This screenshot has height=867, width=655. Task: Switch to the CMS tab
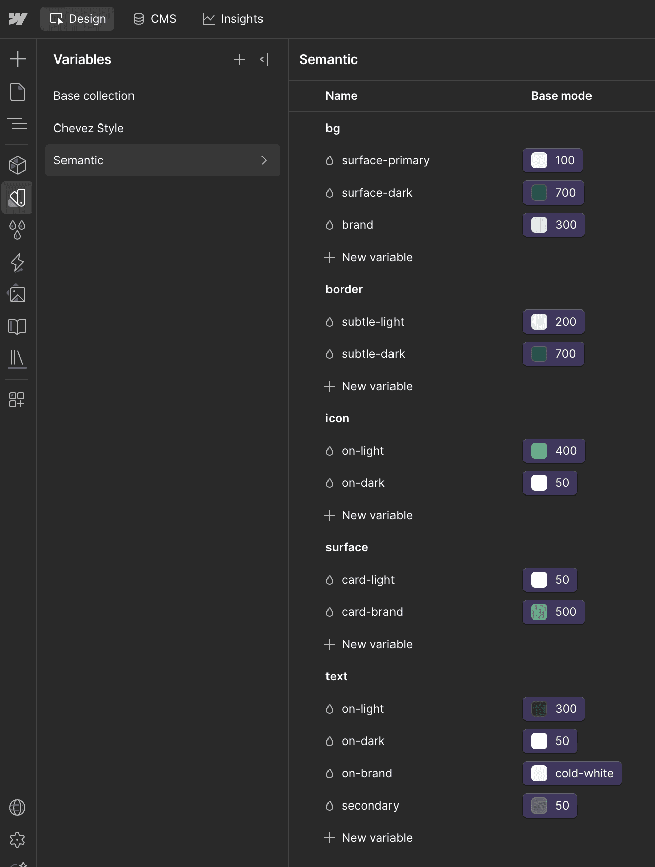pyautogui.click(x=155, y=19)
